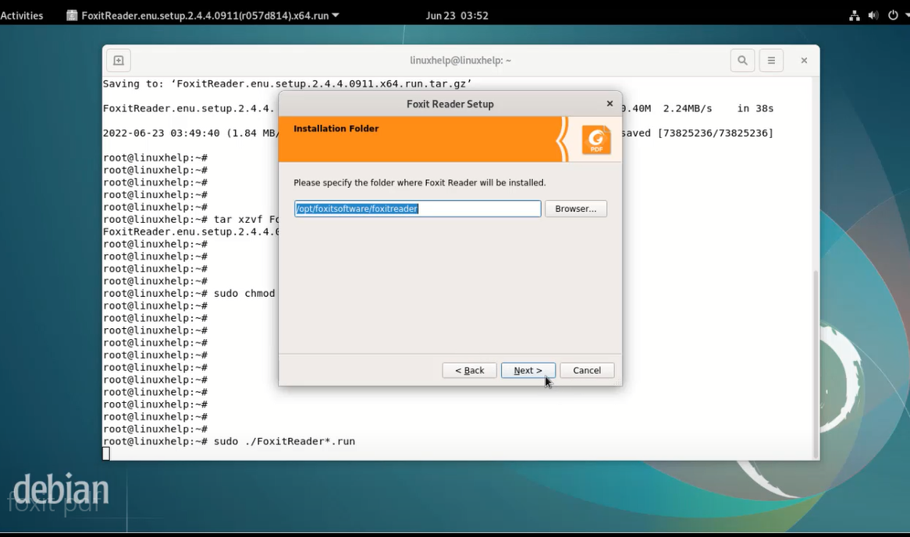This screenshot has width=910, height=537.
Task: Click the 'sudo chmod' command line
Action: pyautogui.click(x=244, y=294)
